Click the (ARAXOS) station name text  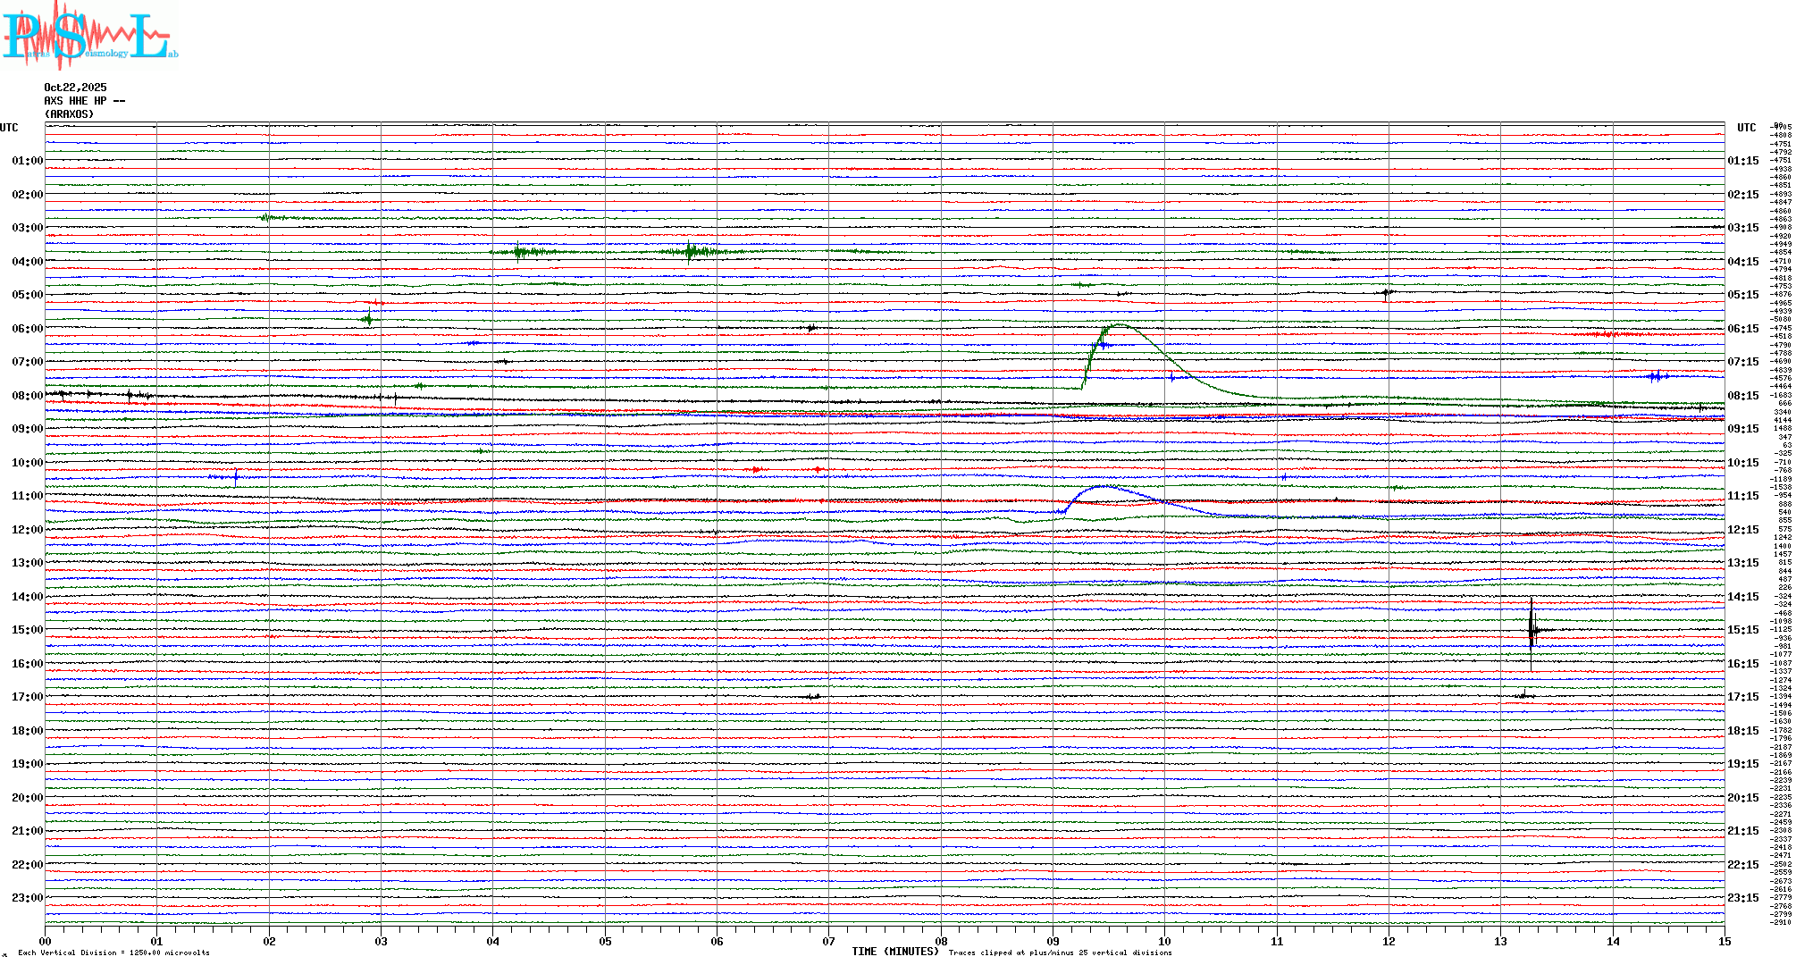69,114
